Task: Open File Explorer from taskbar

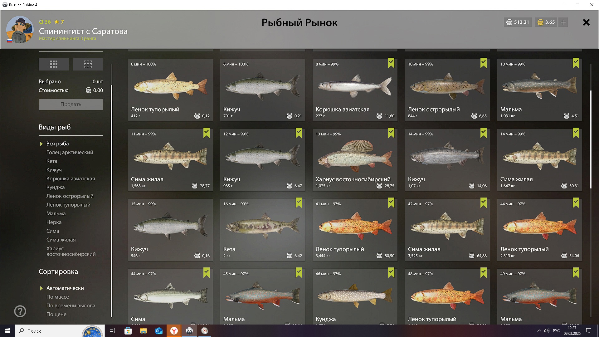Action: click(x=143, y=331)
